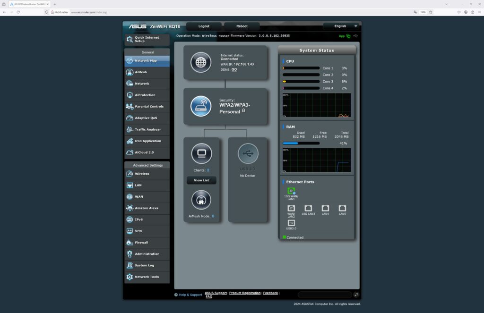Click the footer search input field
Viewport: 484px width, 313px height.
tap(325, 295)
